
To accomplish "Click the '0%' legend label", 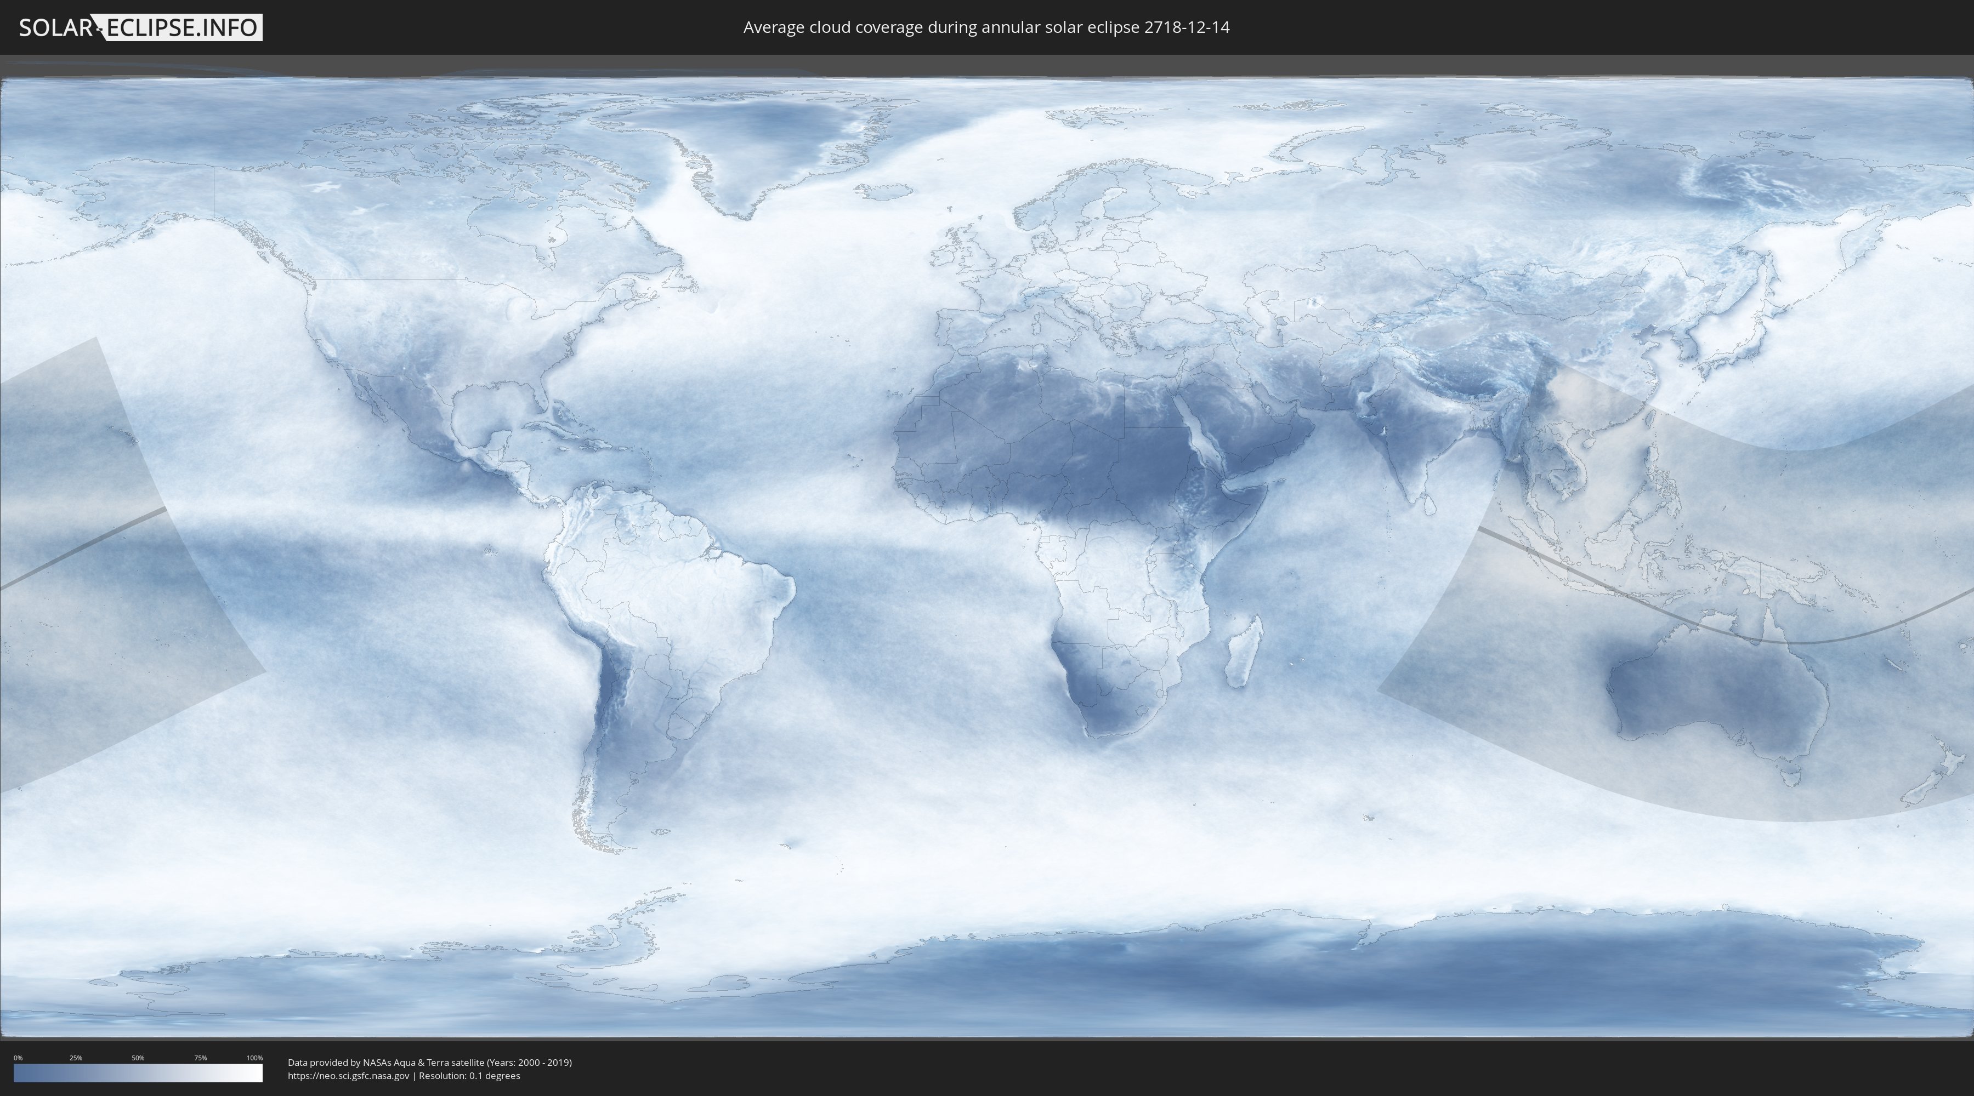I will coord(19,1058).
